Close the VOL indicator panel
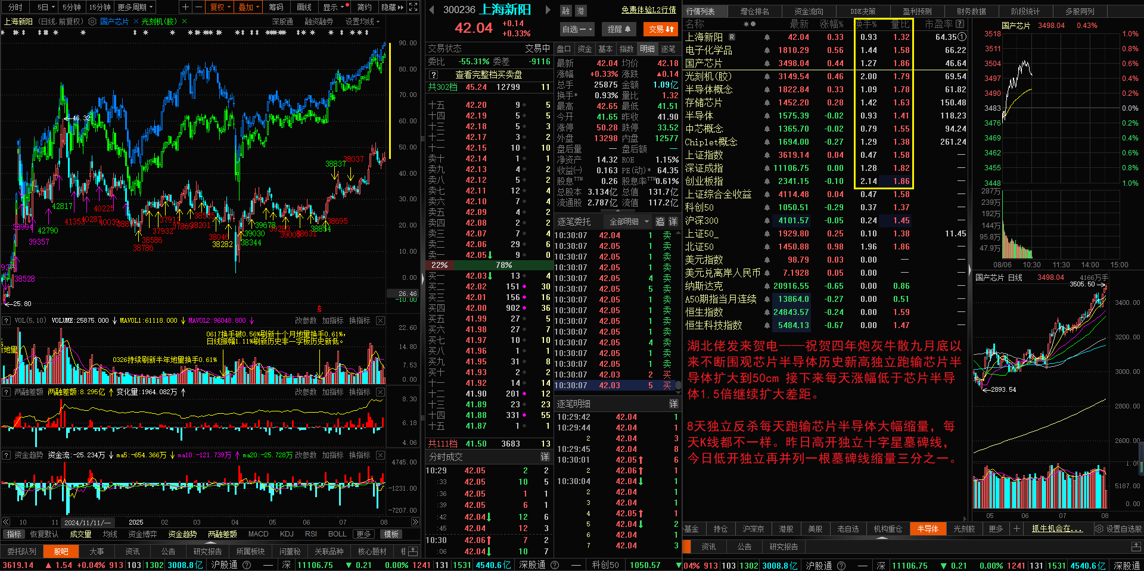This screenshot has width=1144, height=571. [x=381, y=320]
